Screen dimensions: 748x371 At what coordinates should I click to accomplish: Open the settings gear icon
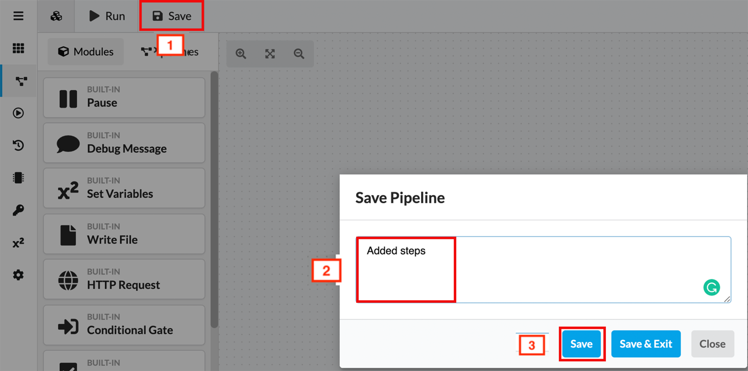tap(18, 275)
